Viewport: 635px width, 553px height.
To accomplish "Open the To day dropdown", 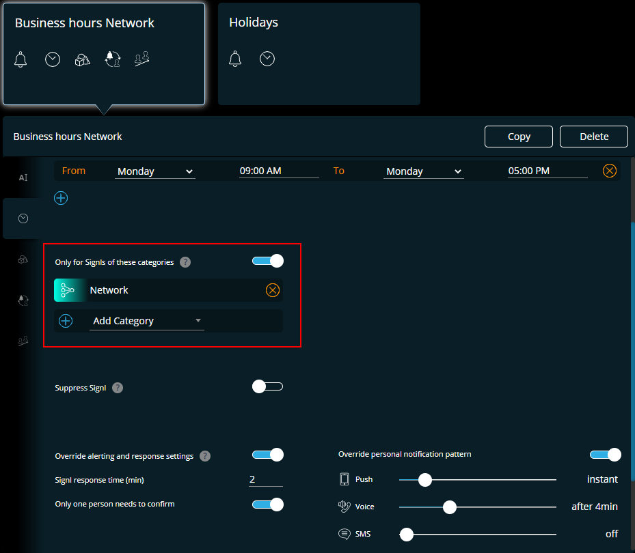I will coord(424,171).
